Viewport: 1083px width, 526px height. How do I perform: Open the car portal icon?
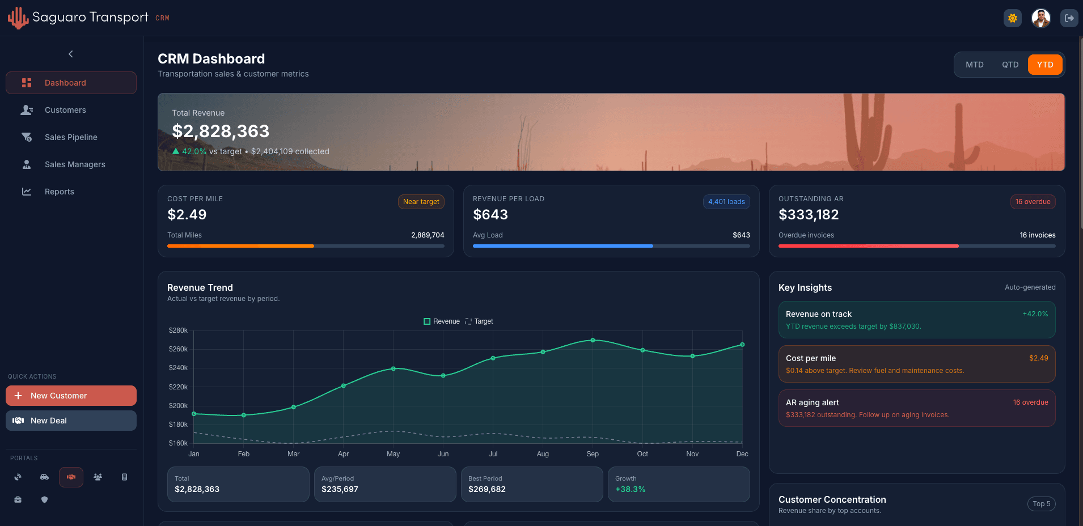[44, 477]
